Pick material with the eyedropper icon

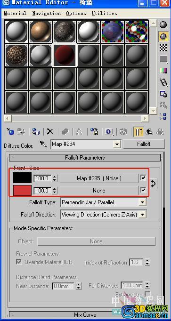[x=43, y=144]
